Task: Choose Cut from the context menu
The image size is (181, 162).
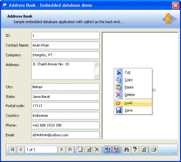Action: coord(133,72)
